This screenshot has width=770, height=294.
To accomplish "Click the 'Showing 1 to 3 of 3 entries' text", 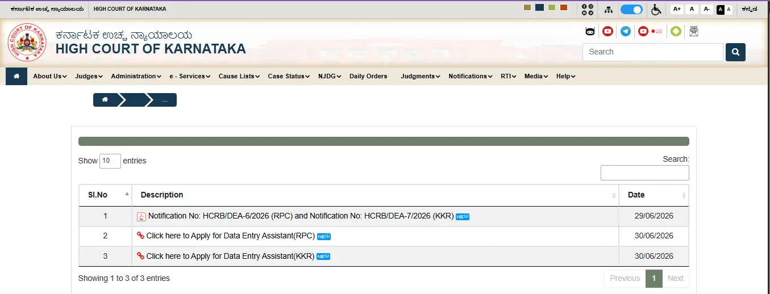I will point(124,278).
